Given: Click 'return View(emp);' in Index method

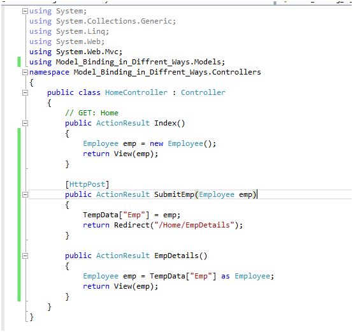Looking at the screenshot, I should [x=120, y=154].
